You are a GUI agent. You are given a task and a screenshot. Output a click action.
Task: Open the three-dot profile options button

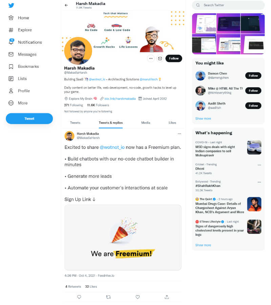(x=151, y=58)
